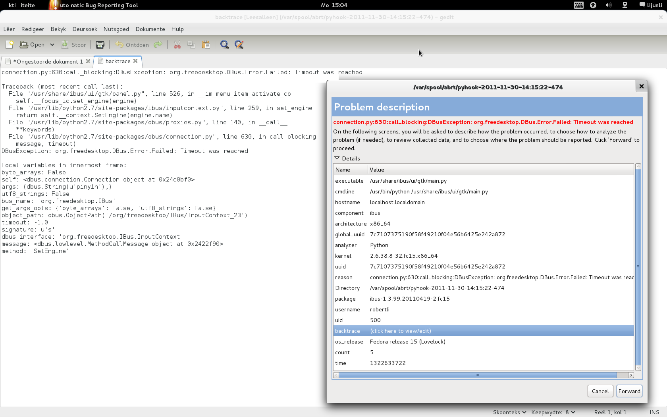Click the horizontal scrollbar left arrow
Viewport: 667px width, 417px height.
coord(336,375)
